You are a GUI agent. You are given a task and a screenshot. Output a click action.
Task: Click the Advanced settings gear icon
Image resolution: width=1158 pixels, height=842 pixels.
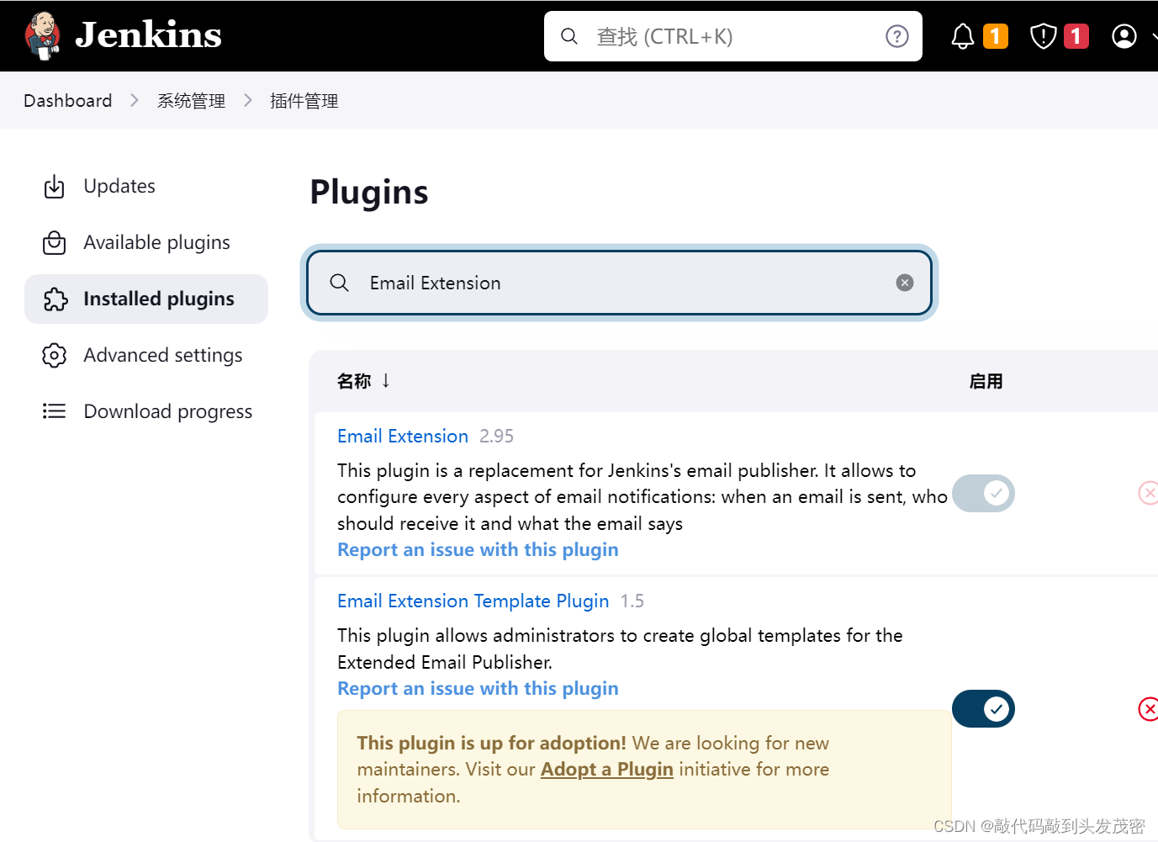[x=55, y=355]
